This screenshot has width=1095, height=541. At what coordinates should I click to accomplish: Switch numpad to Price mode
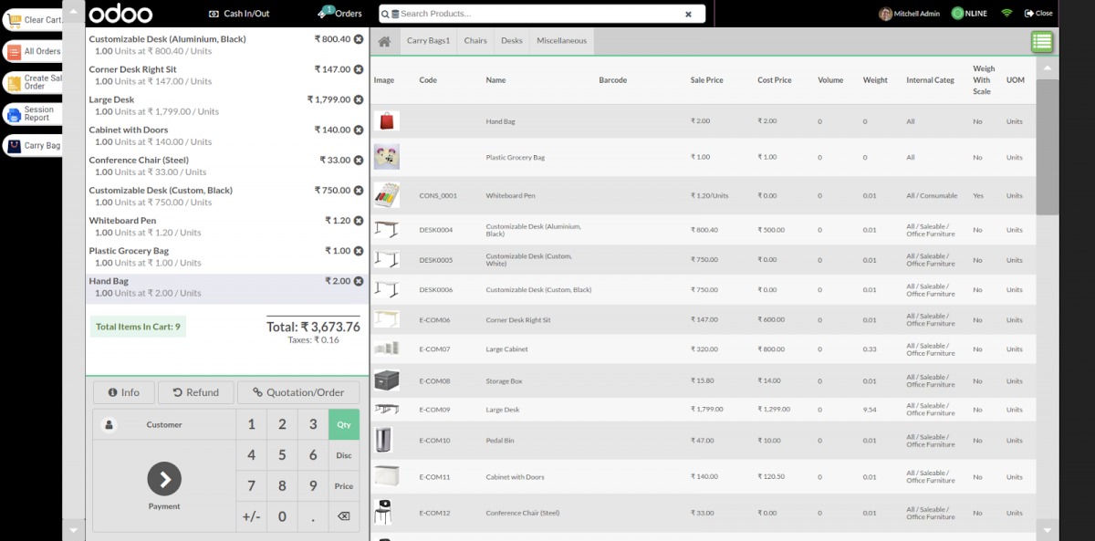(344, 486)
